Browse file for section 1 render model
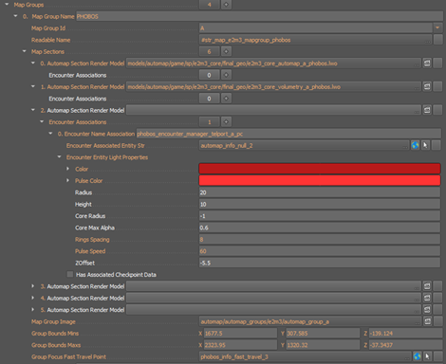This screenshot has height=364, width=446. tap(427, 86)
